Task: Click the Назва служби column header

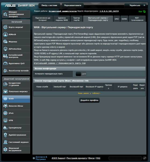Action: [42, 87]
